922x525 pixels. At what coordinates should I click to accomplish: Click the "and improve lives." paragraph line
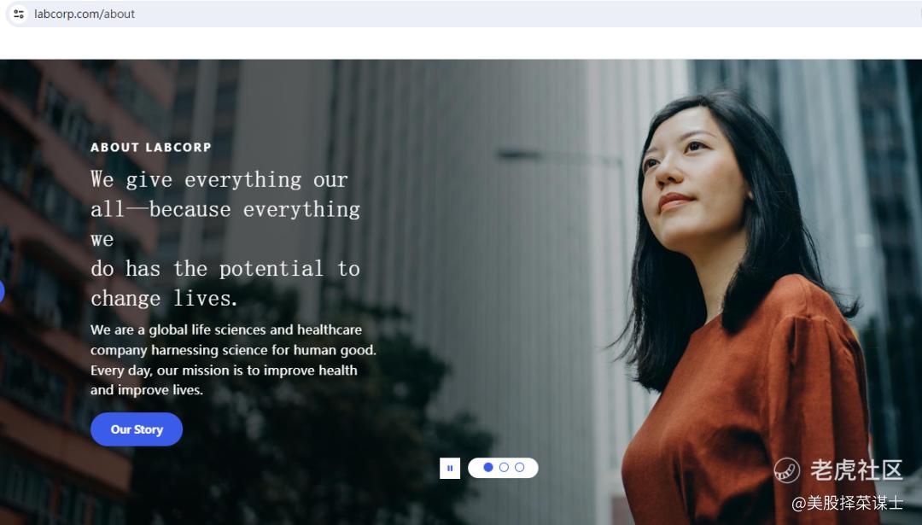coord(147,390)
